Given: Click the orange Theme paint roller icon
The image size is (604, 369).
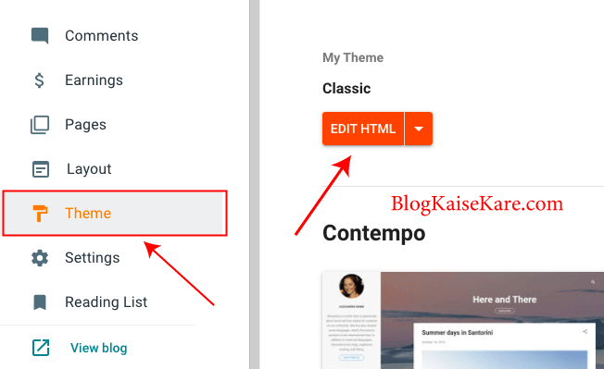Looking at the screenshot, I should [40, 214].
